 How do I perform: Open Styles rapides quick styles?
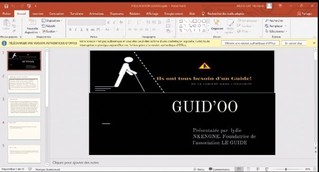(230, 27)
